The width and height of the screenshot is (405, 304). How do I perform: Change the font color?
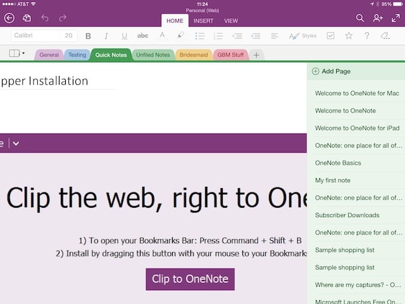[162, 35]
